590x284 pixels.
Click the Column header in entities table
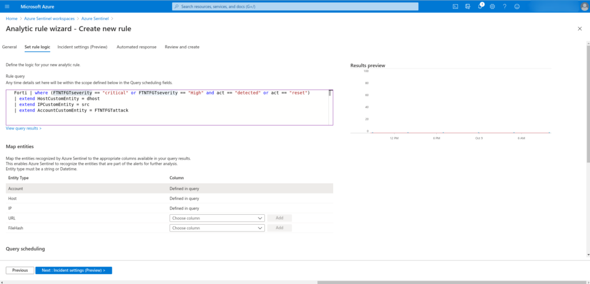coord(176,177)
